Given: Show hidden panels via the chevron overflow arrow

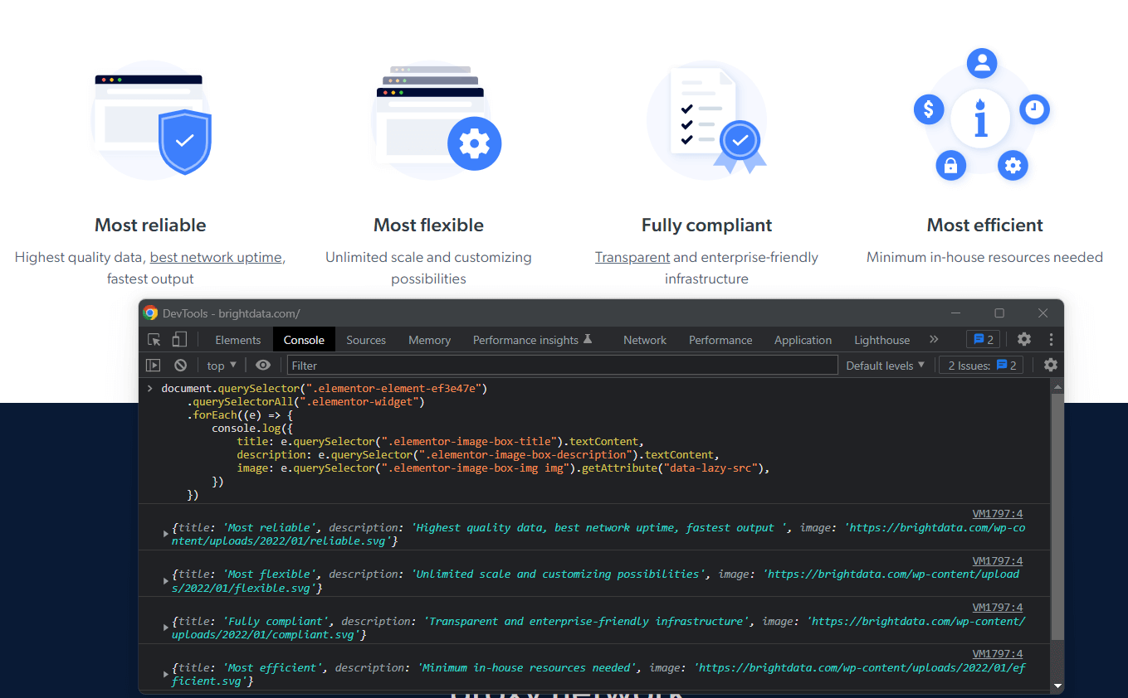Looking at the screenshot, I should point(934,339).
